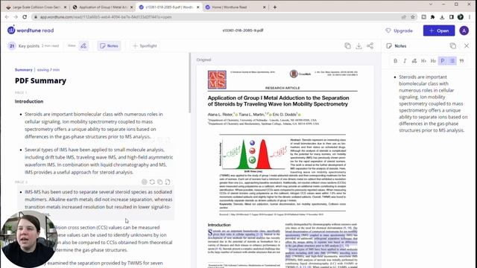
Task: Click the spotlight icon on the IMS-MS summary point
Action: click(144, 182)
